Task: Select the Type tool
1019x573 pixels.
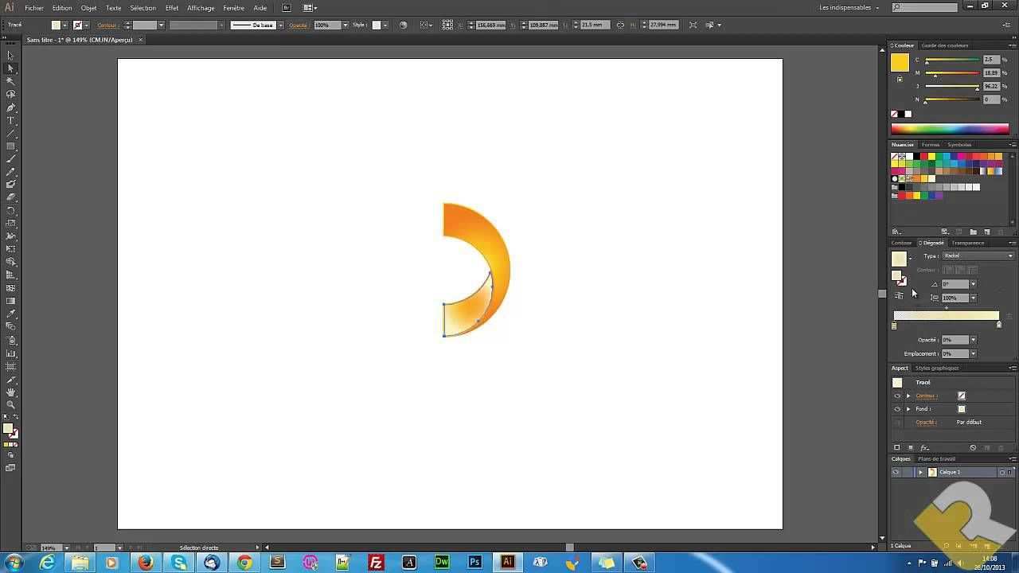Action: click(x=10, y=121)
